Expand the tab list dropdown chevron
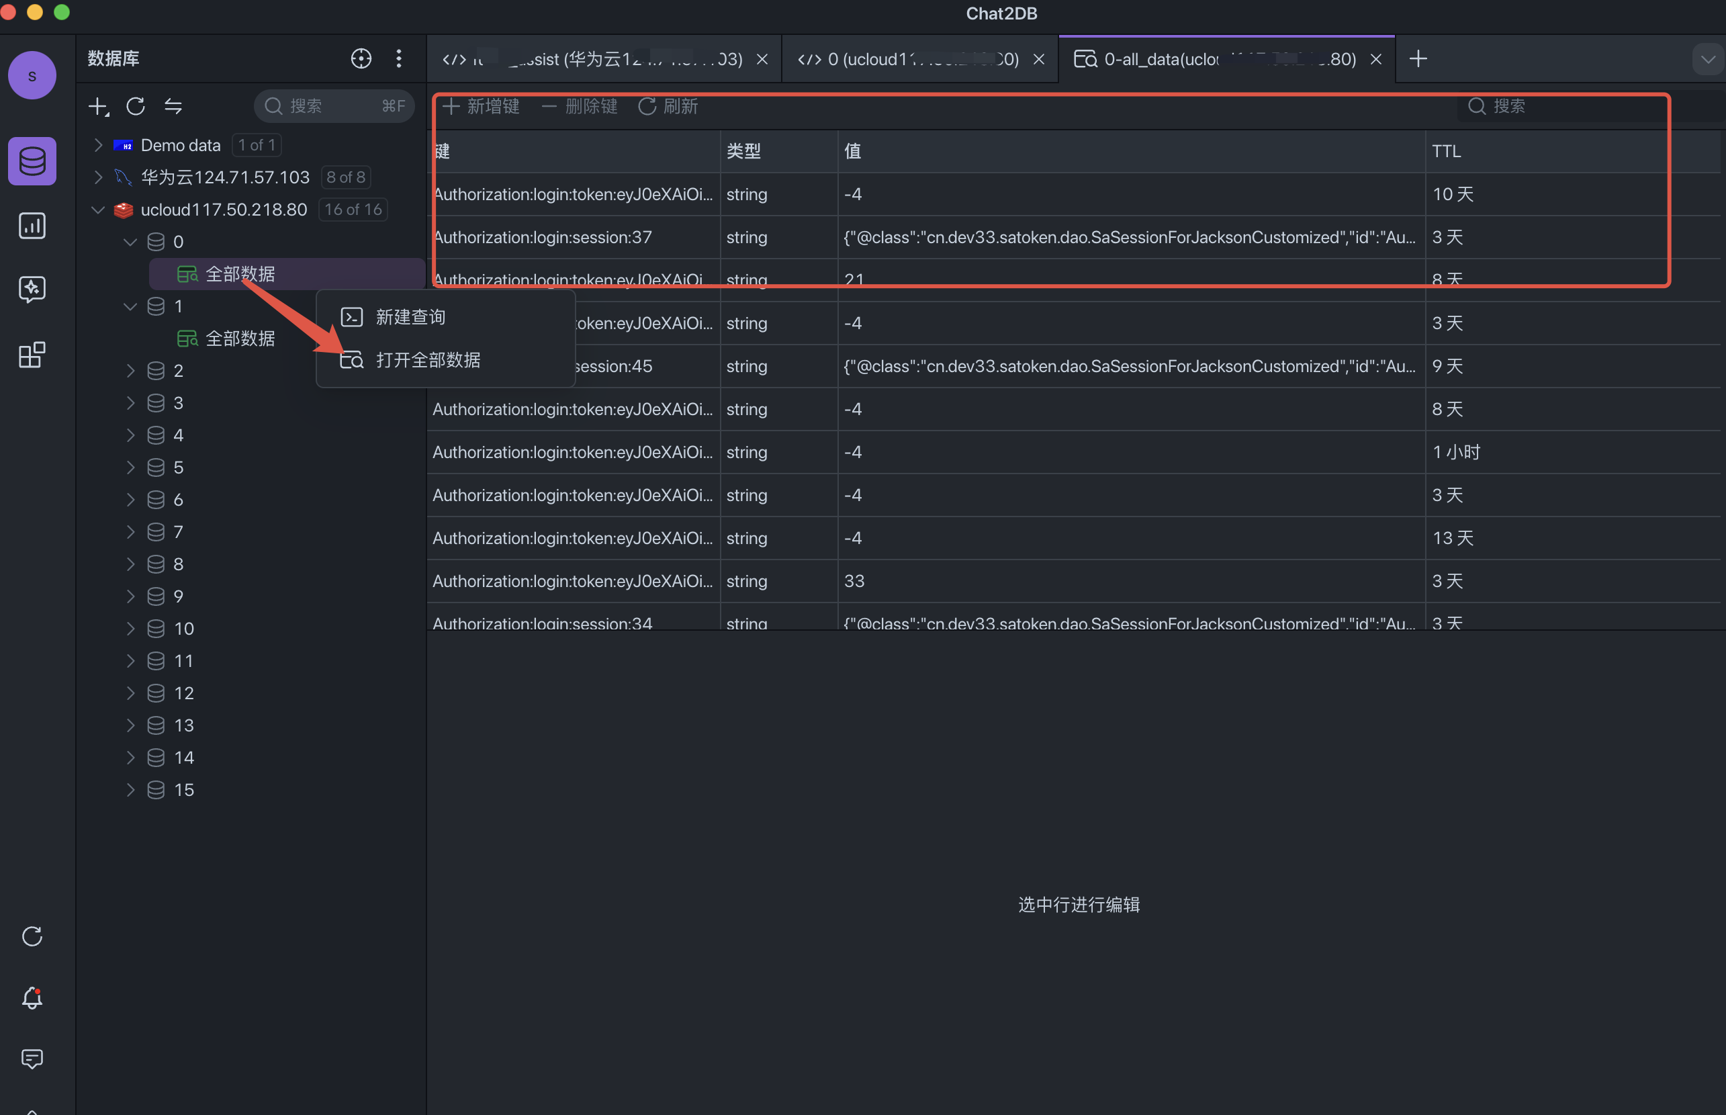1726x1115 pixels. coord(1707,59)
